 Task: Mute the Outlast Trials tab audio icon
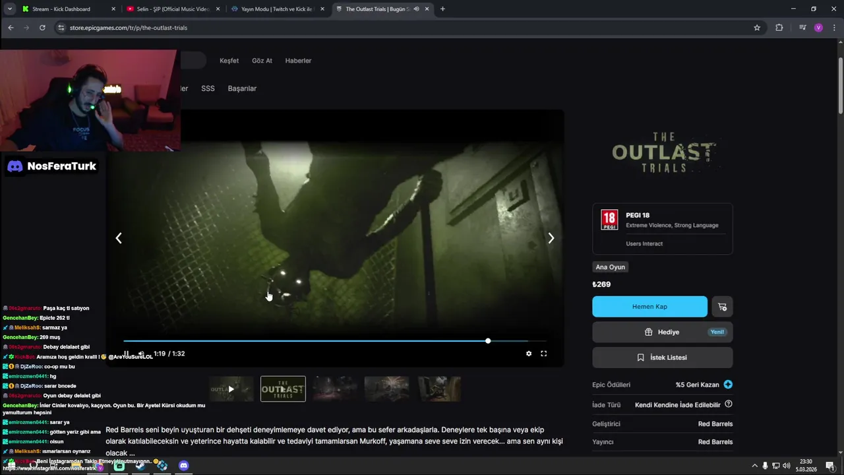click(416, 9)
